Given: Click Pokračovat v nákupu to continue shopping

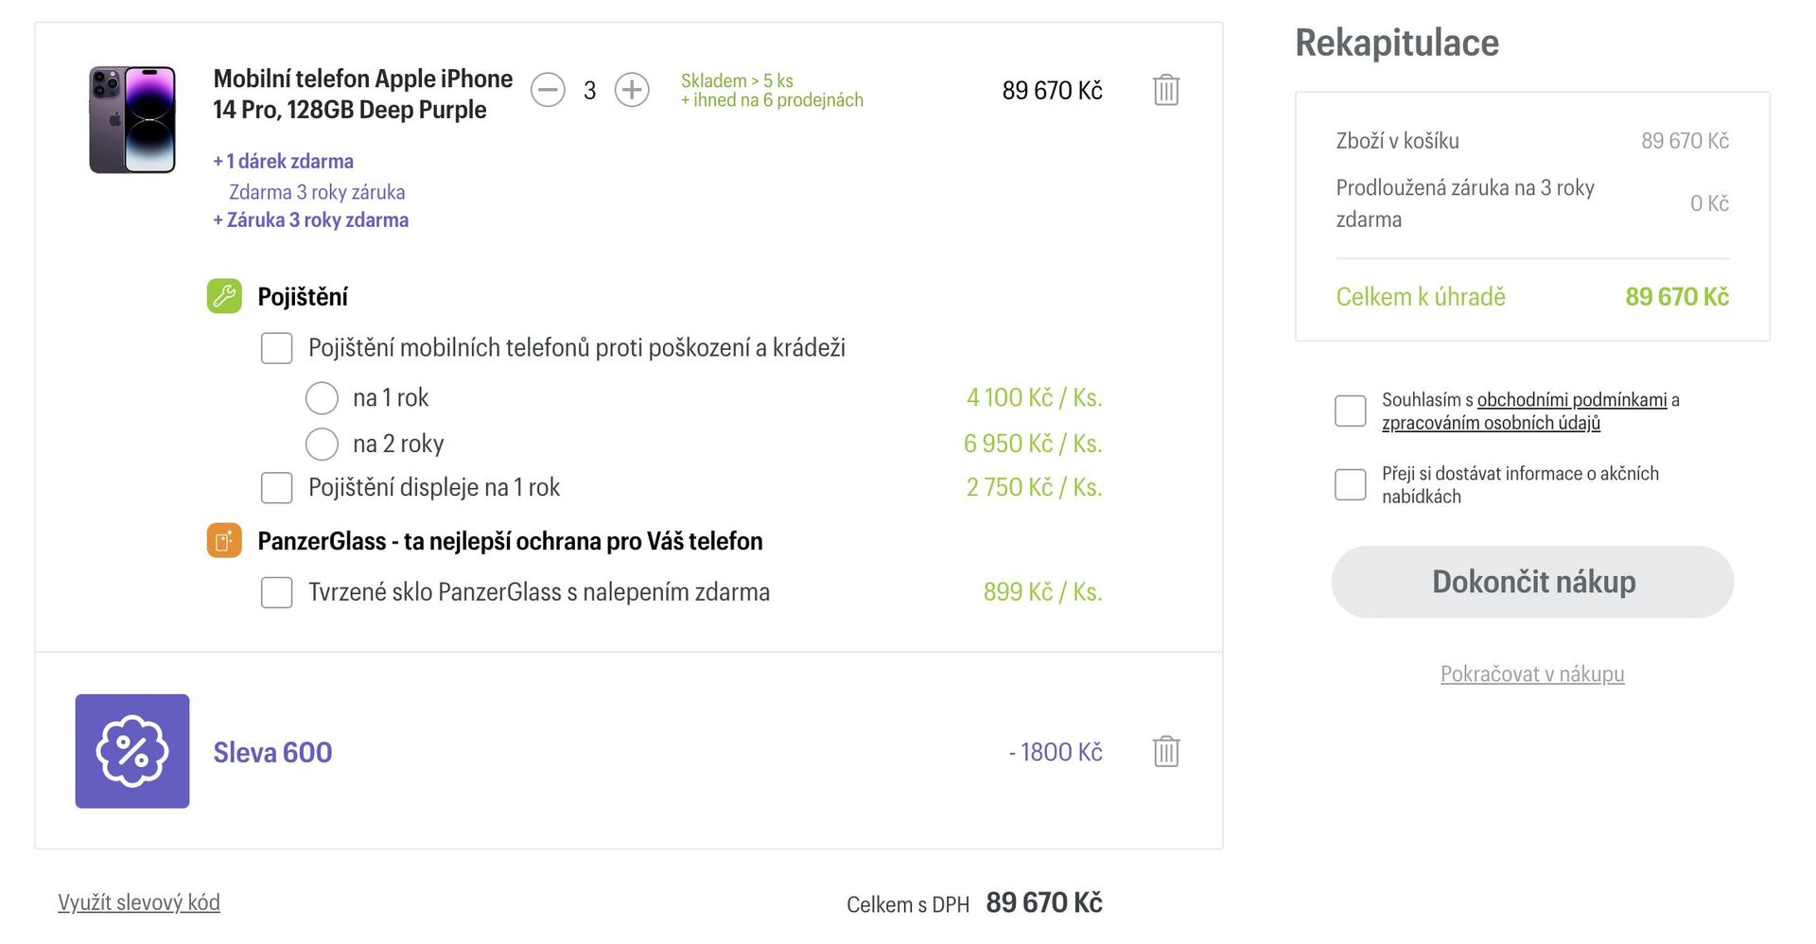Looking at the screenshot, I should (1531, 673).
